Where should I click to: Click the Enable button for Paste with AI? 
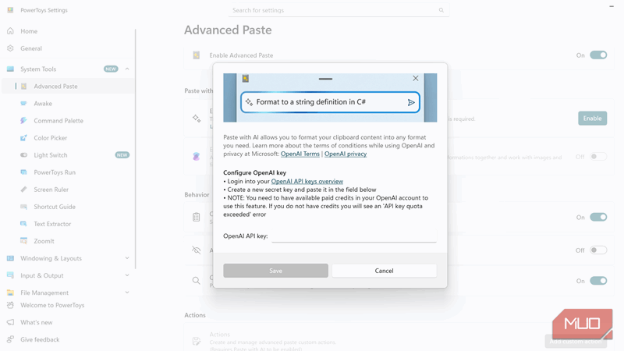coord(592,119)
